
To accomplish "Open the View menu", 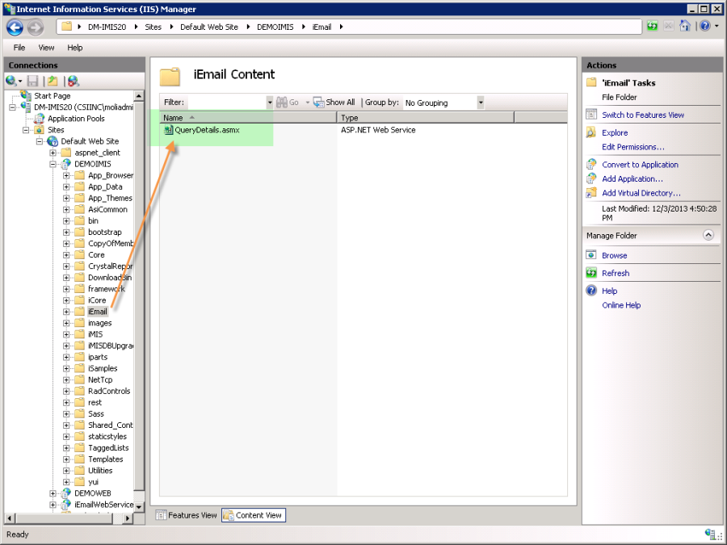I will pyautogui.click(x=46, y=48).
